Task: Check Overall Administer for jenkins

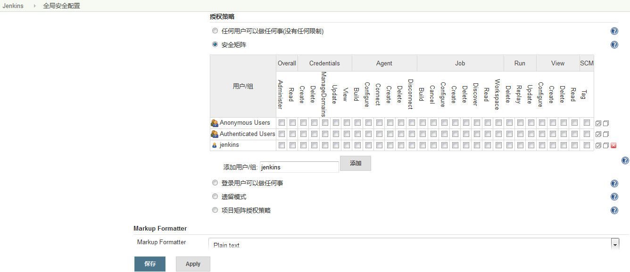Action: 282,145
